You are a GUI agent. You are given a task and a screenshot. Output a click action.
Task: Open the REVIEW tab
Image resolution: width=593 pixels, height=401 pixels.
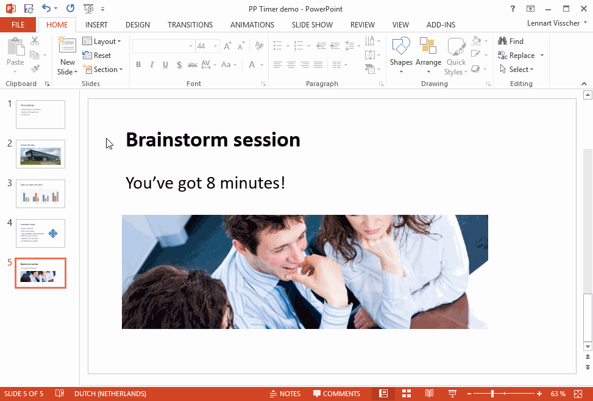pos(362,24)
